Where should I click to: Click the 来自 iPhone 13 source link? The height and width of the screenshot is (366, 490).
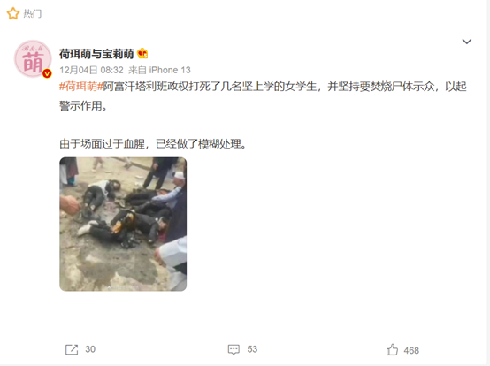159,70
